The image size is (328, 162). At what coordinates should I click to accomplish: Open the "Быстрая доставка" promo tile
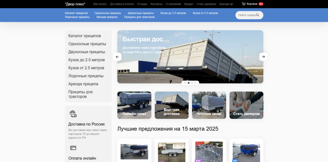click(x=172, y=105)
